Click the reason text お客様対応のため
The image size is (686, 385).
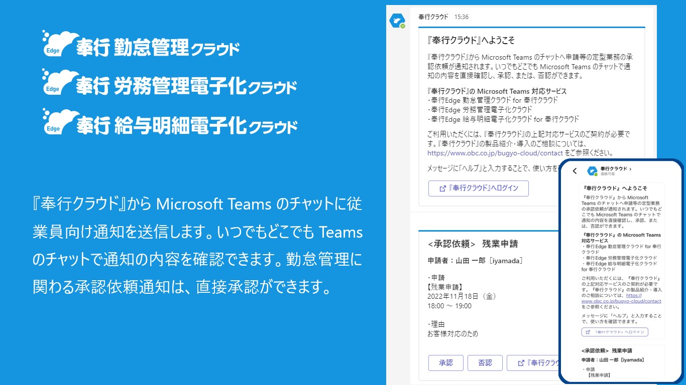452,334
